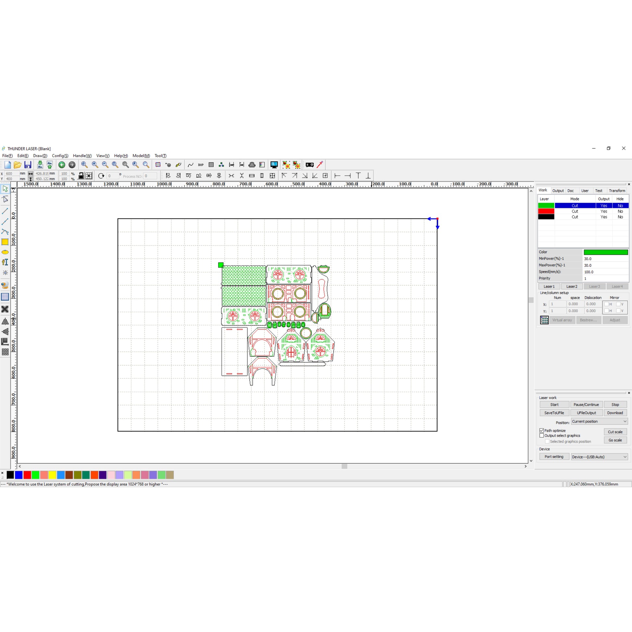Enable Output select graphics checkbox
The image size is (632, 632).
click(x=542, y=436)
